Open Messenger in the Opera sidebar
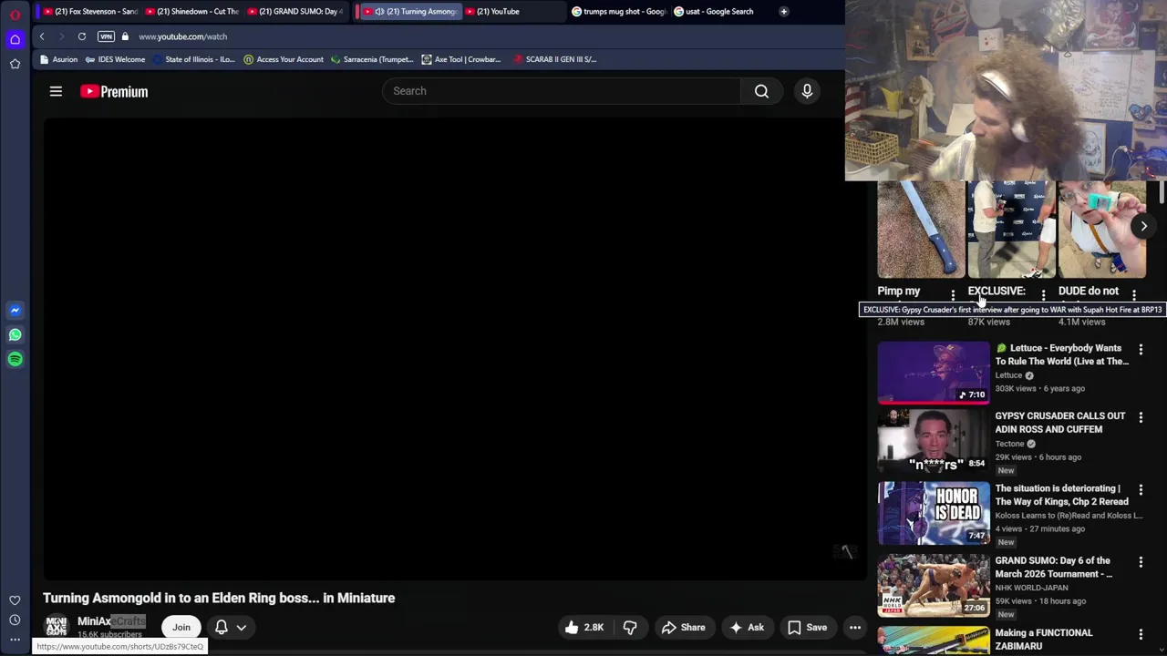 click(15, 310)
